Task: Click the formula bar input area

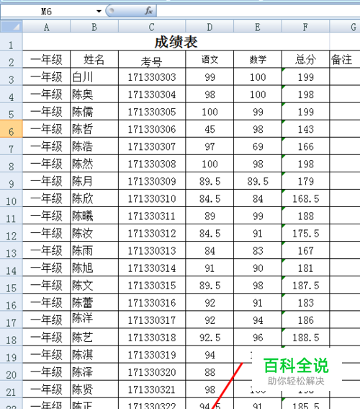Action: click(258, 12)
